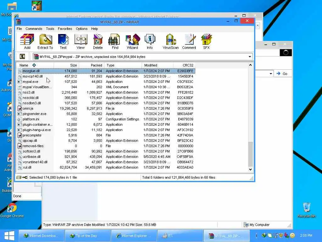
Task: Sort by Modified column header
Action: tap(158, 65)
